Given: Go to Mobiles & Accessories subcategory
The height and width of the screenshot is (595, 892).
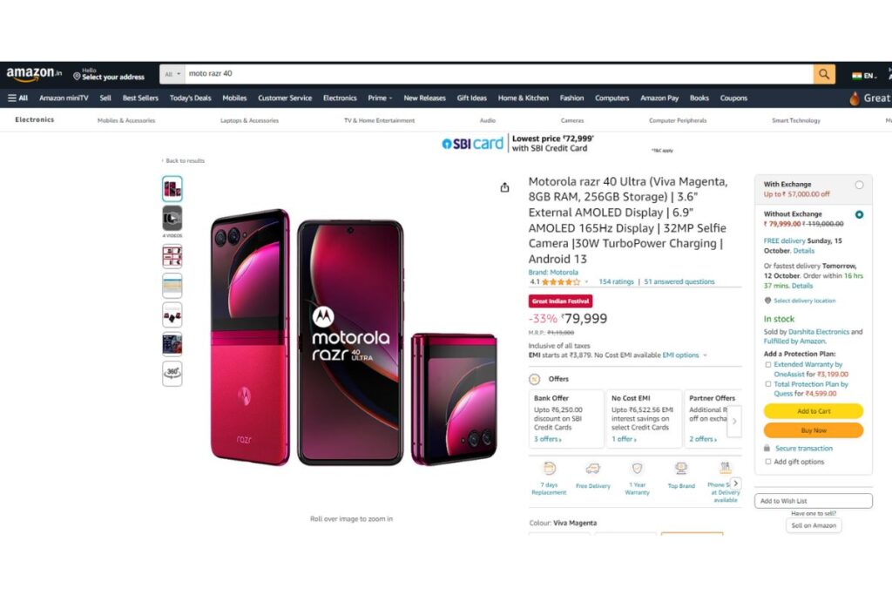Looking at the screenshot, I should (126, 120).
